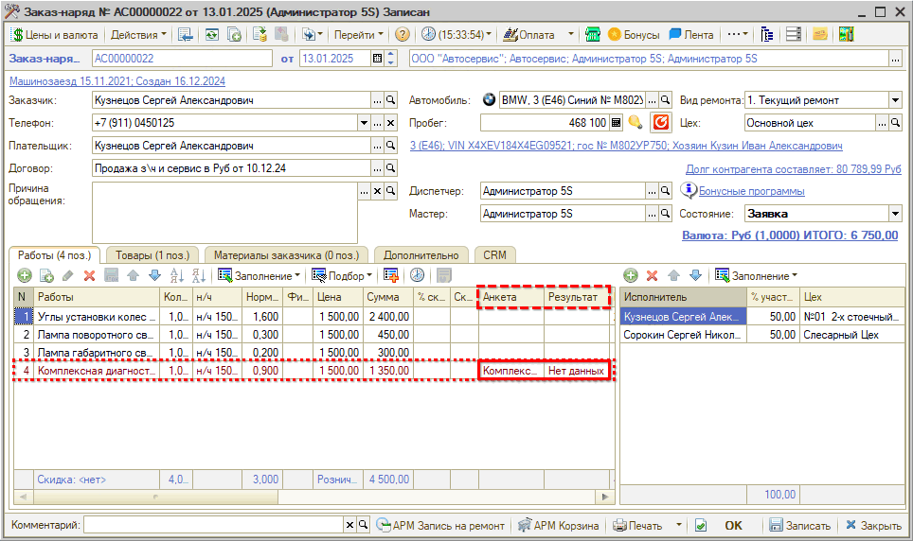
Task: Open help via the question mark icon
Action: pos(403,34)
